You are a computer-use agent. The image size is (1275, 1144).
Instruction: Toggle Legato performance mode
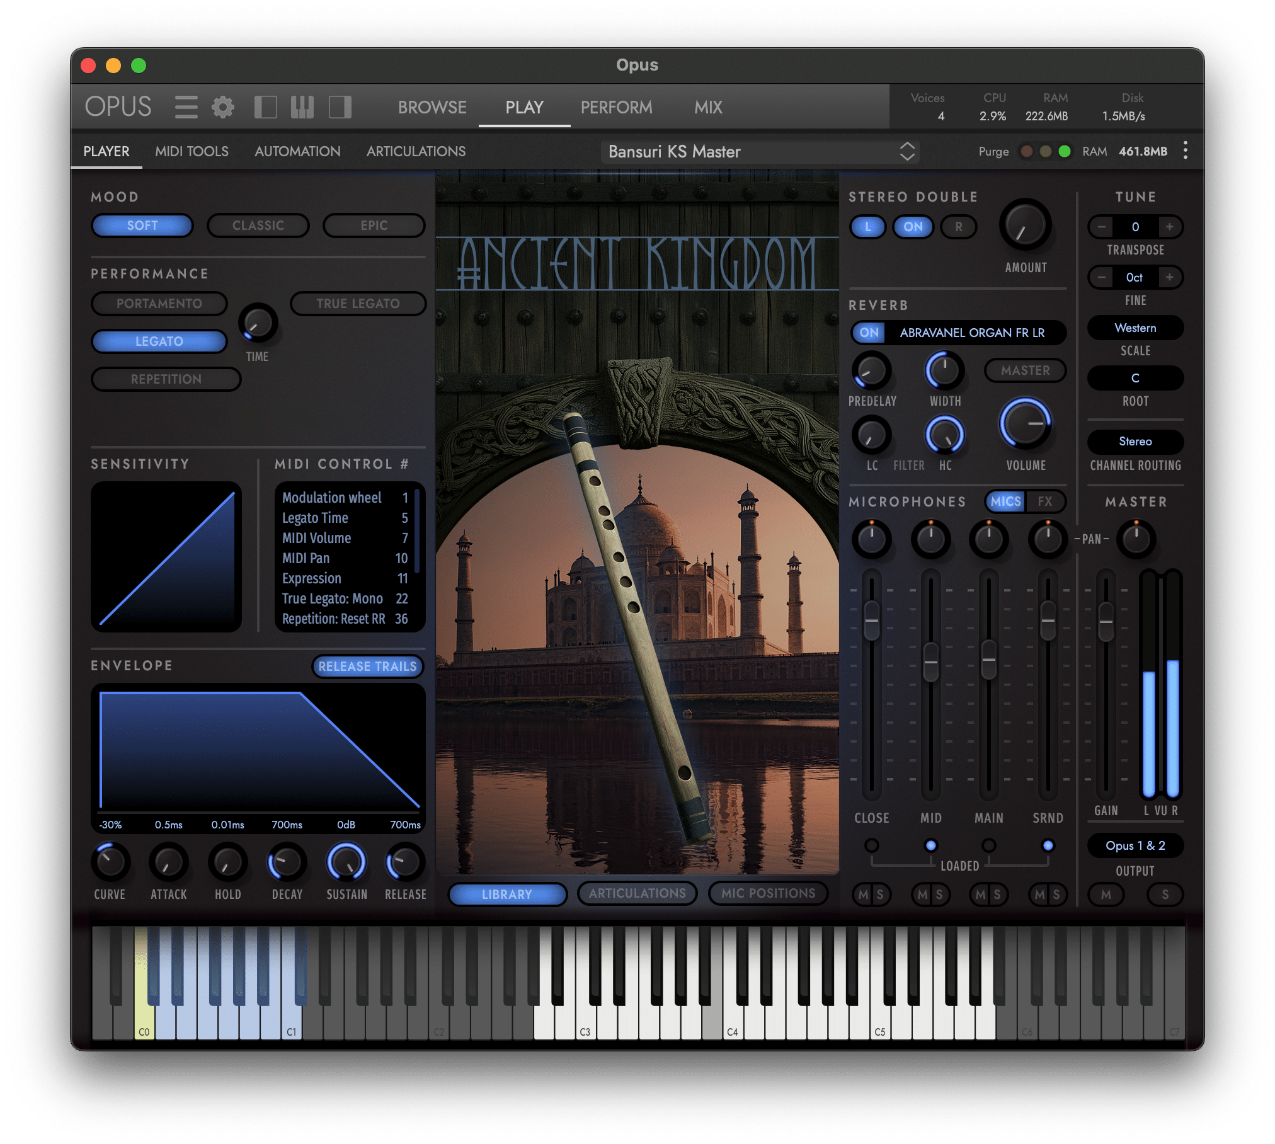(x=159, y=341)
